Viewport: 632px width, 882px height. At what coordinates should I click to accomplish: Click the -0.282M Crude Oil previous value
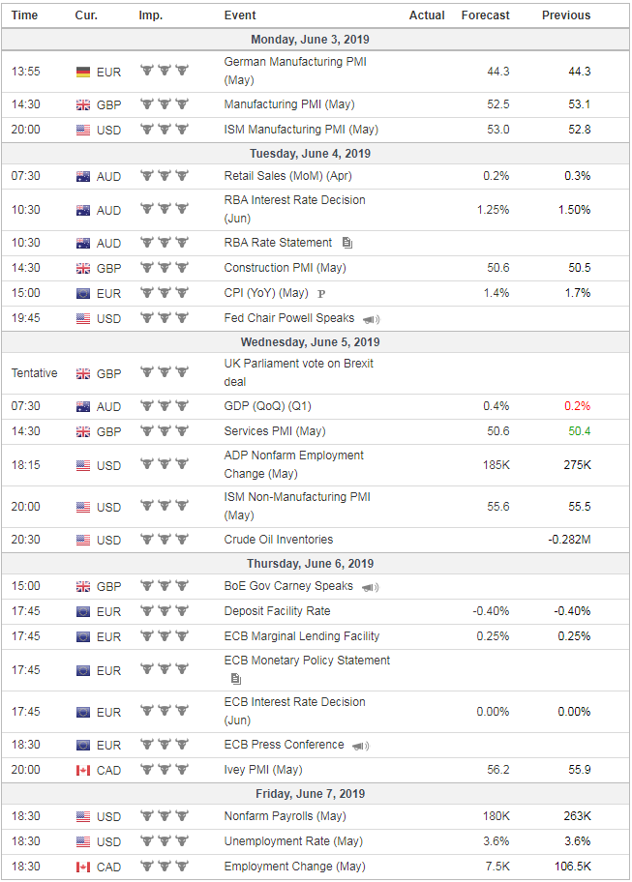[569, 540]
